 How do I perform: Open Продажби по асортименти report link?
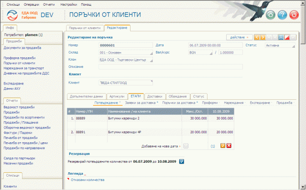tap(24, 117)
